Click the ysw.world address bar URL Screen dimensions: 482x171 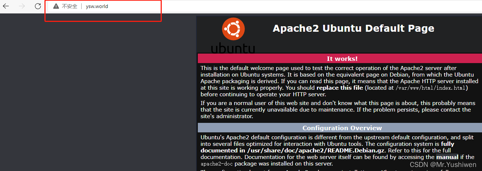coord(97,6)
